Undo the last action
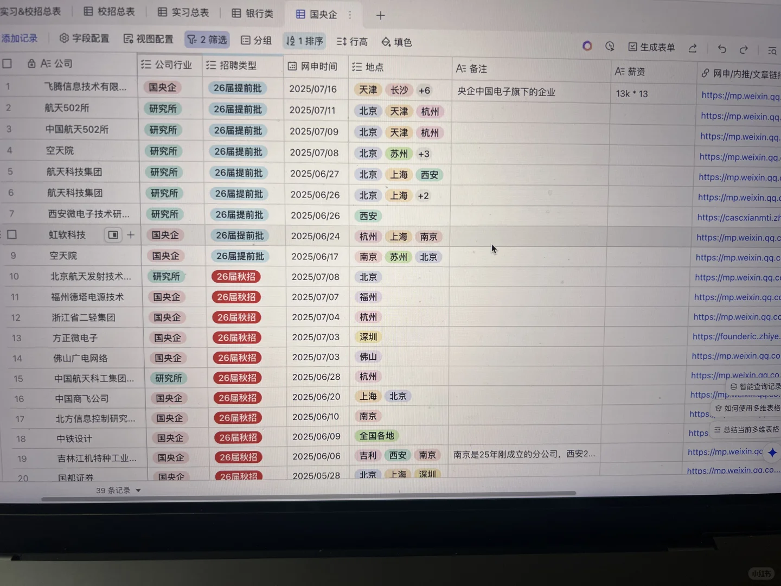Screen dimensions: 781x586 pyautogui.click(x=722, y=49)
